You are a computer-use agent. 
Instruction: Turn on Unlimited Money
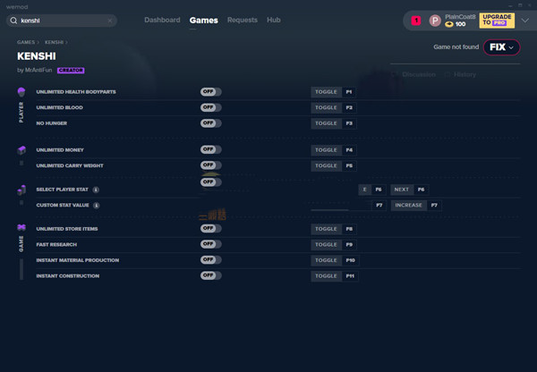pos(211,149)
